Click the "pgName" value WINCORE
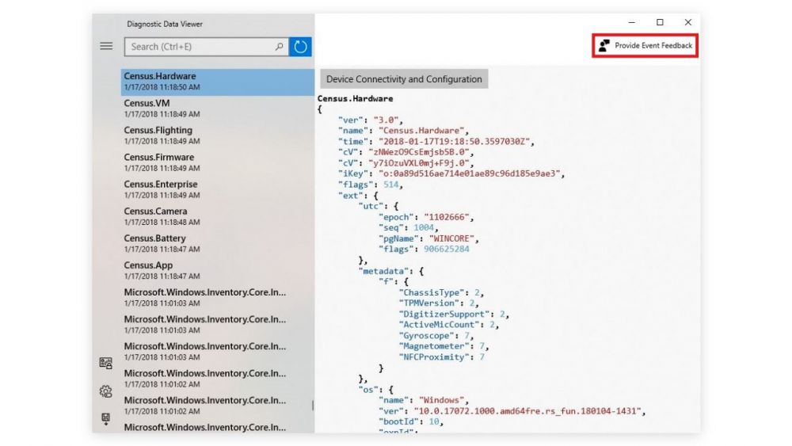Image resolution: width=792 pixels, height=446 pixels. coord(451,238)
